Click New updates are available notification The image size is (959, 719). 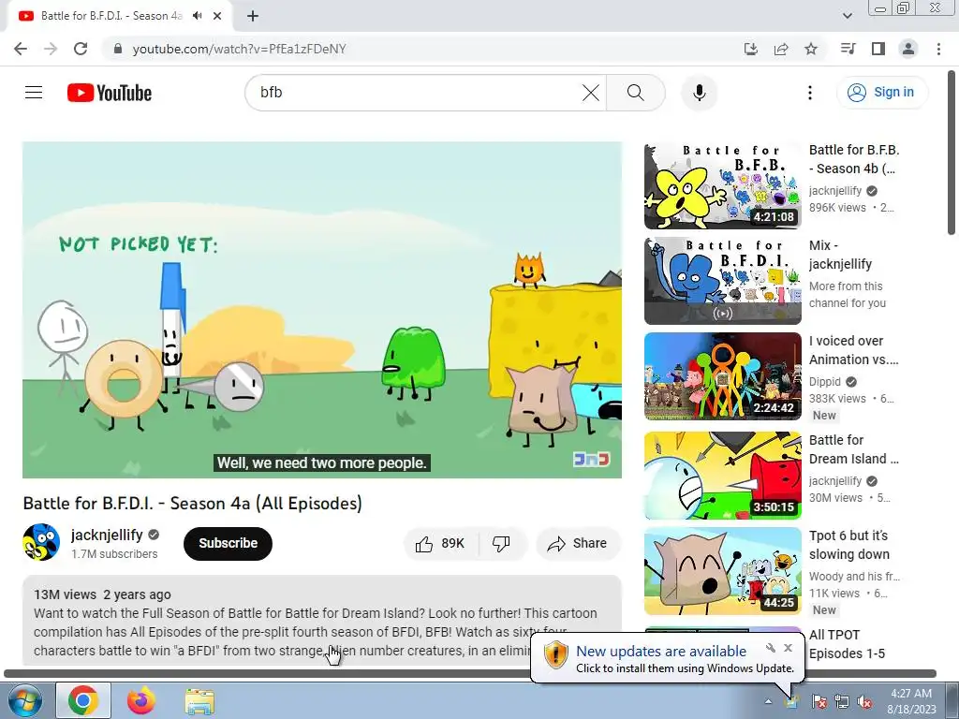click(661, 652)
